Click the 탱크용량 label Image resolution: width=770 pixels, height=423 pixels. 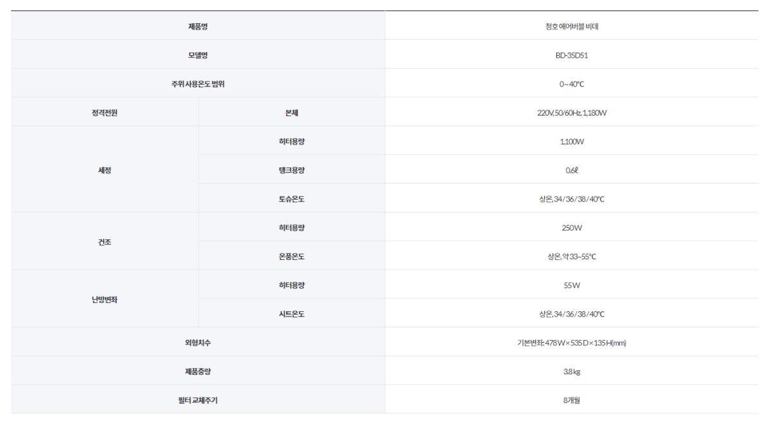coord(291,169)
